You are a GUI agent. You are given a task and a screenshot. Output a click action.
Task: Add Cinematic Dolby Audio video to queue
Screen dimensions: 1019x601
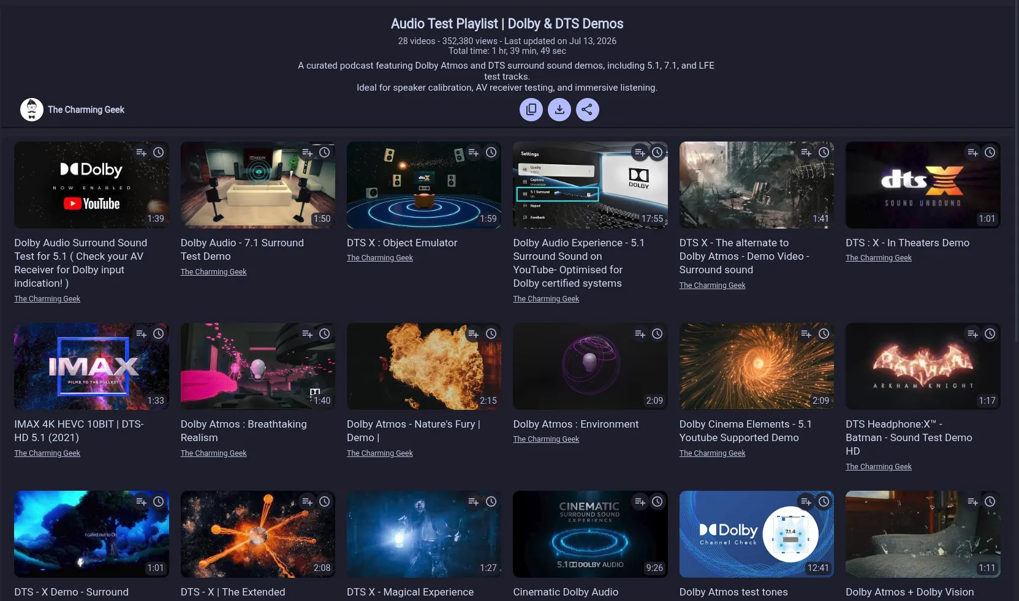point(640,502)
